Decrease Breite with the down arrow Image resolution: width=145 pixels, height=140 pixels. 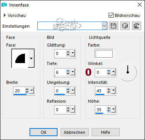pyautogui.click(x=27, y=92)
